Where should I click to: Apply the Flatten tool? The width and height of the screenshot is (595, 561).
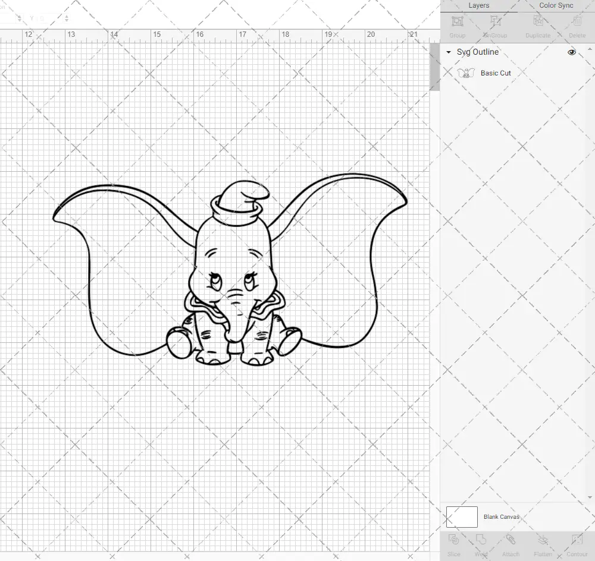coord(543,544)
